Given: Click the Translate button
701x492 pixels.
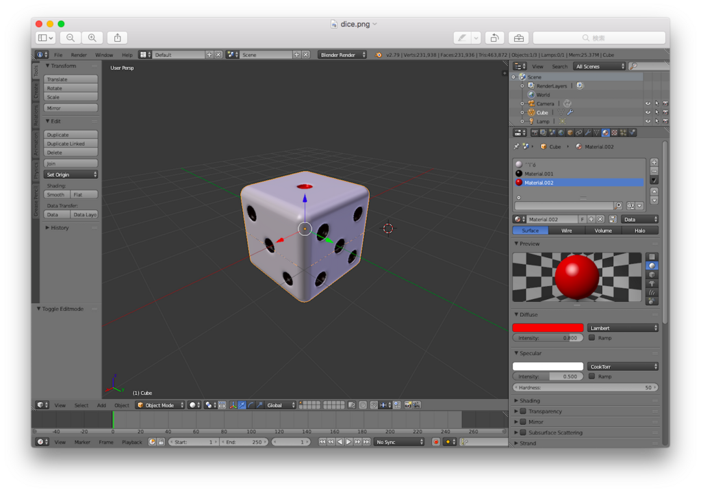Looking at the screenshot, I should click(71, 79).
